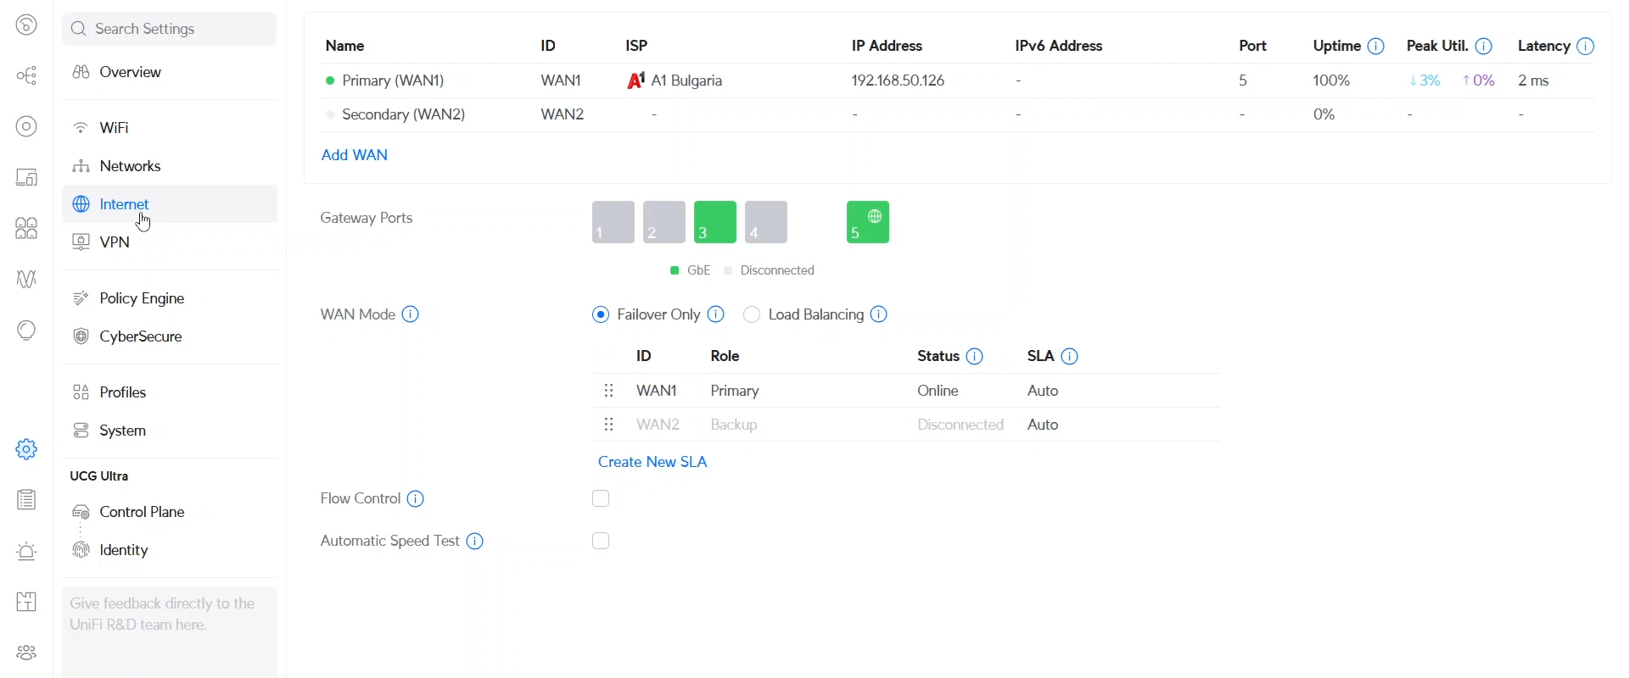Select the Failover Only radio button
1629x678 pixels.
601,314
